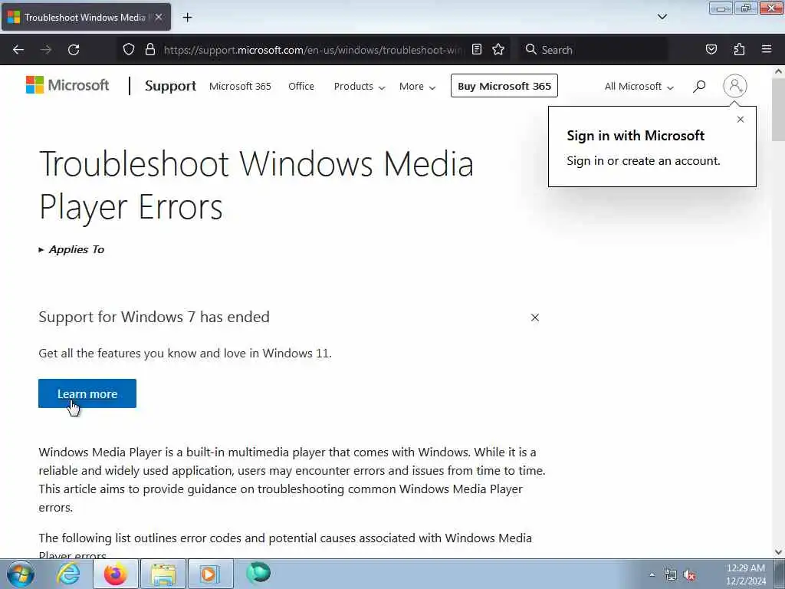
Task: Click the network tray icon
Action: pyautogui.click(x=670, y=575)
